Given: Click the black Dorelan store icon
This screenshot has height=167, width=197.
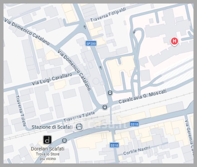Looking at the screenshot, I should pyautogui.click(x=47, y=140).
